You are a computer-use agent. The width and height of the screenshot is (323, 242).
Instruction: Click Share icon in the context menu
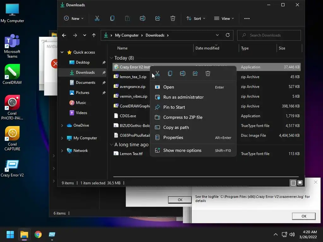click(195, 73)
